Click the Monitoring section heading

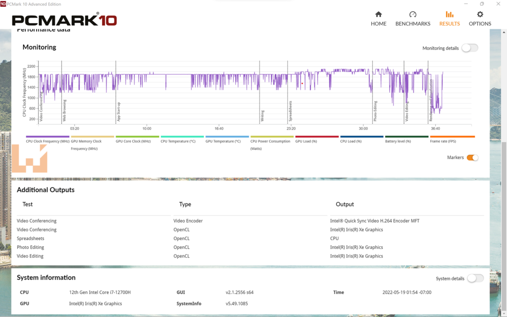point(39,47)
